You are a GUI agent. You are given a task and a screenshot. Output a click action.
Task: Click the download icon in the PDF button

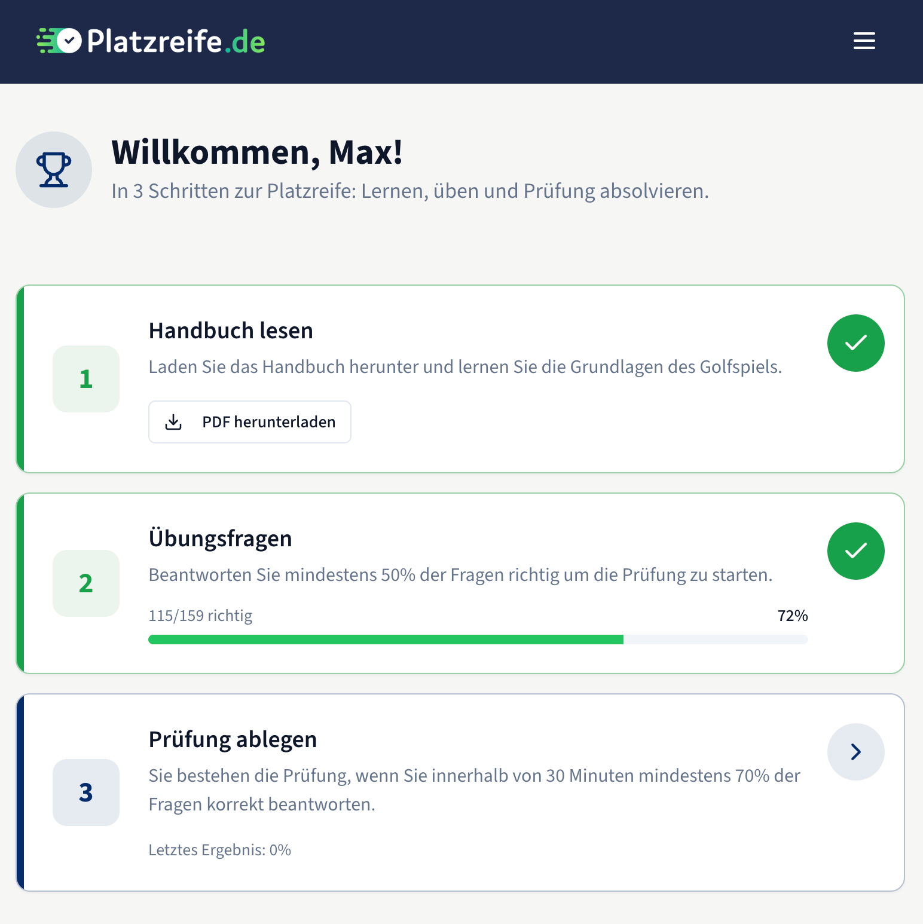(173, 422)
